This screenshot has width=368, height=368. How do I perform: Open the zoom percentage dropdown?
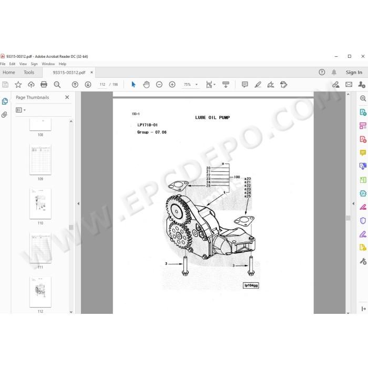click(197, 85)
